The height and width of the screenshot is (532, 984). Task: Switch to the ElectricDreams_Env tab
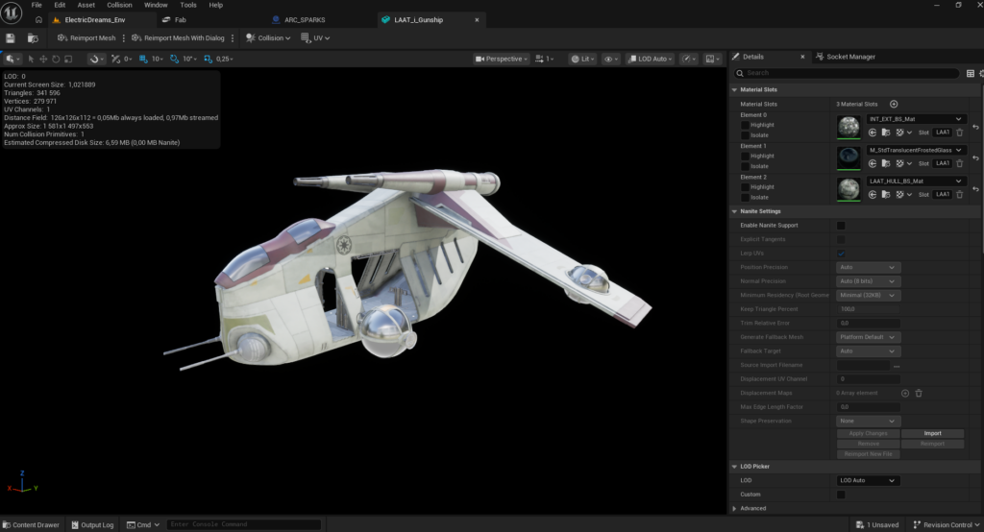click(102, 20)
